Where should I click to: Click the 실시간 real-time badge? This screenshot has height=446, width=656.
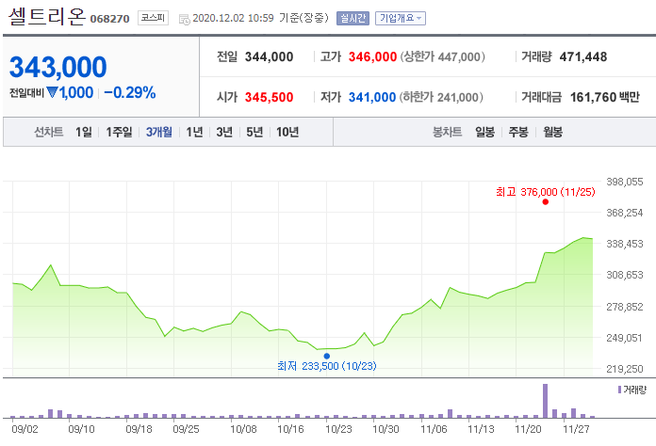point(353,18)
